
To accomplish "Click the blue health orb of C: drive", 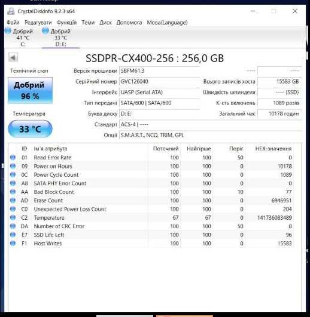I will (x=8, y=31).
